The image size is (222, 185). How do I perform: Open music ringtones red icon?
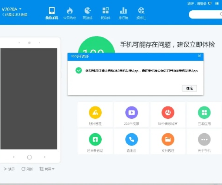[x=168, y=112]
